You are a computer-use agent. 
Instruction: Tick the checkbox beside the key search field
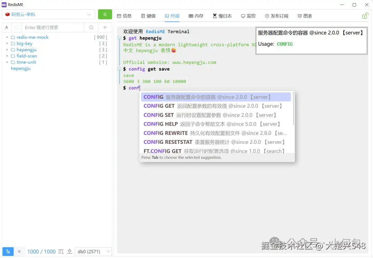pyautogui.click(x=17, y=27)
